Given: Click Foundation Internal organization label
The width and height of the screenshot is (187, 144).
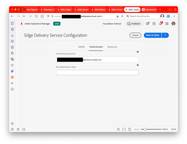Looking at the screenshot, I should 112,24.
